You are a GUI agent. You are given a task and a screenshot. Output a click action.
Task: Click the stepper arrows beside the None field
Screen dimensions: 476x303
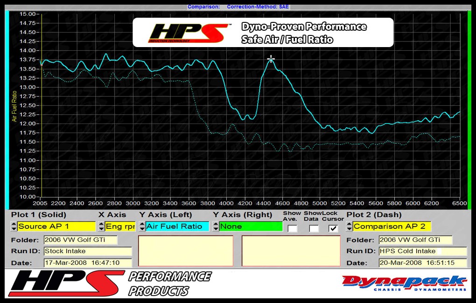(x=216, y=226)
